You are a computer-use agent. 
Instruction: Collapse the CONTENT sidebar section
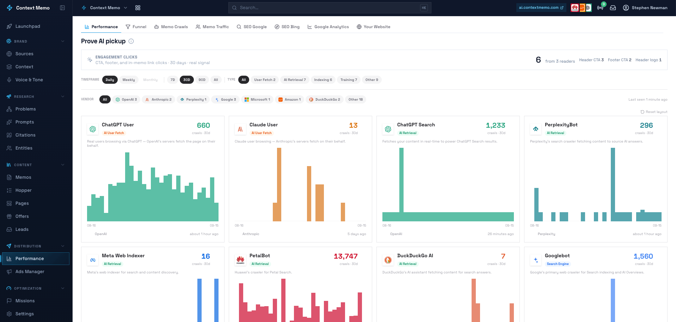pos(63,165)
